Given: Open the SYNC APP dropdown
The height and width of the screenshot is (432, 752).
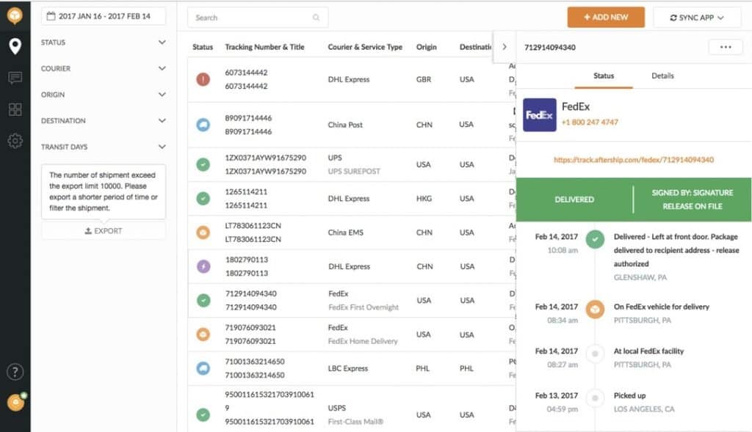Looking at the screenshot, I should [697, 18].
